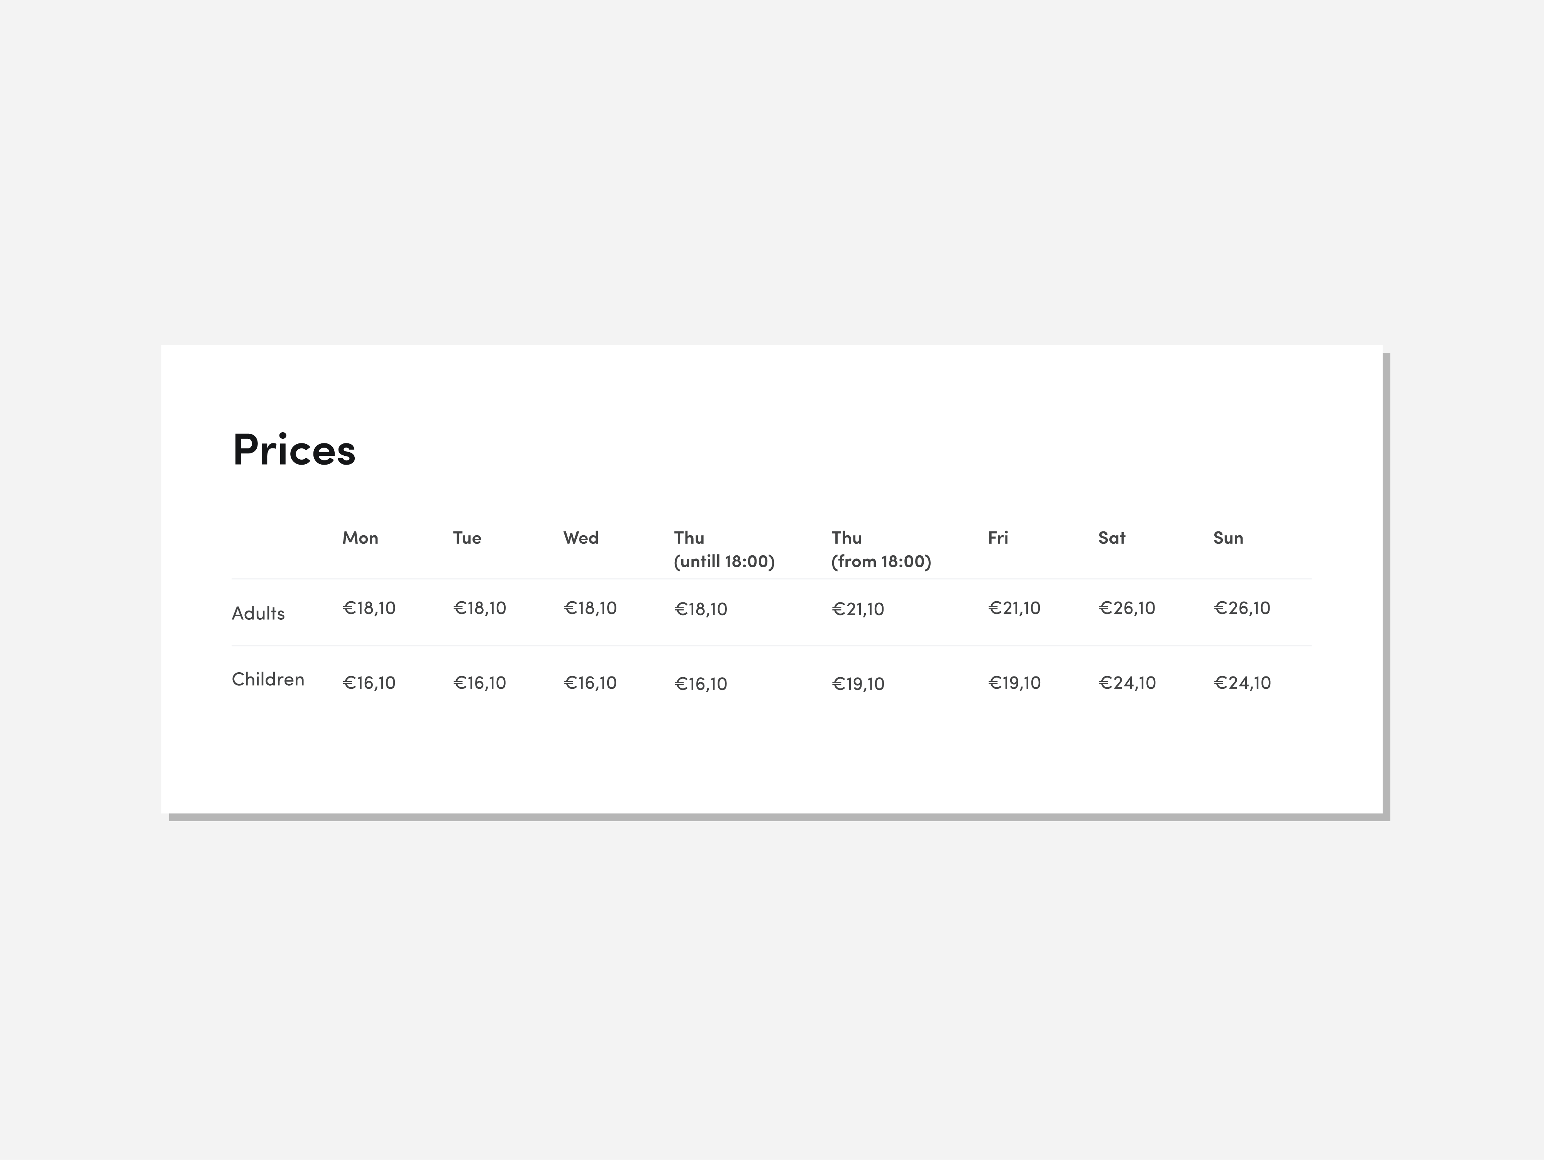
Task: Click the Sun column header
Action: coord(1228,538)
